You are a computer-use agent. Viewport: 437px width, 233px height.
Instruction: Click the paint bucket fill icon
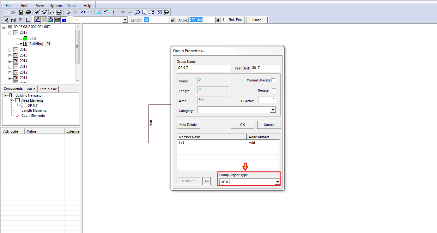tap(51, 20)
